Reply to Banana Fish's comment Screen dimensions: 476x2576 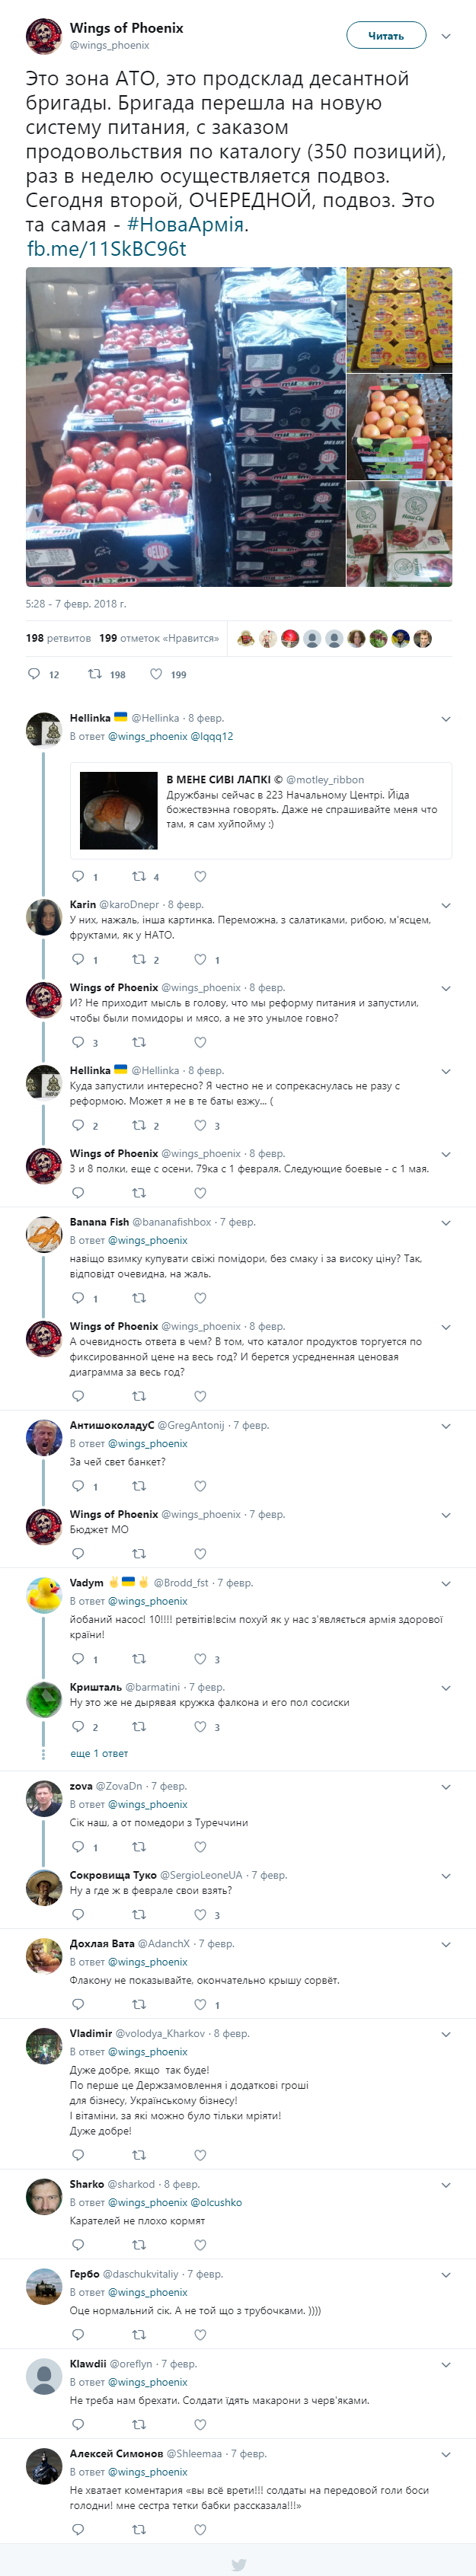78,1298
